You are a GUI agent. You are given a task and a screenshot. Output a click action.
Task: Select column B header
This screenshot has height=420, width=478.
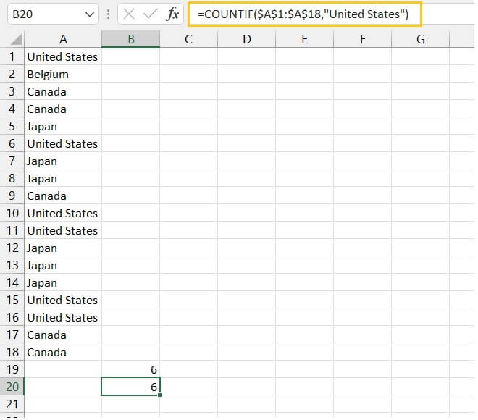pyautogui.click(x=131, y=40)
